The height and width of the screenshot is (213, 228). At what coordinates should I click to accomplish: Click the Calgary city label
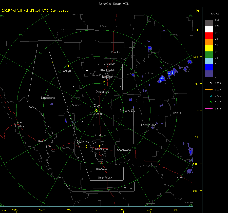tap(99, 149)
